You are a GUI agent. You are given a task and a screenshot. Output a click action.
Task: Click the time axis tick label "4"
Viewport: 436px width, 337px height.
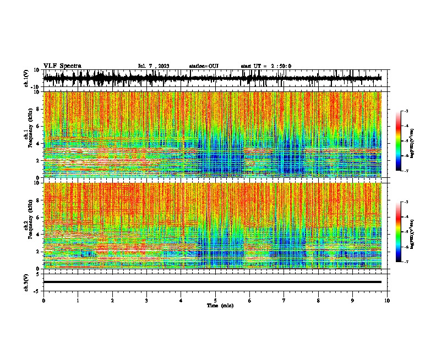point(181,301)
